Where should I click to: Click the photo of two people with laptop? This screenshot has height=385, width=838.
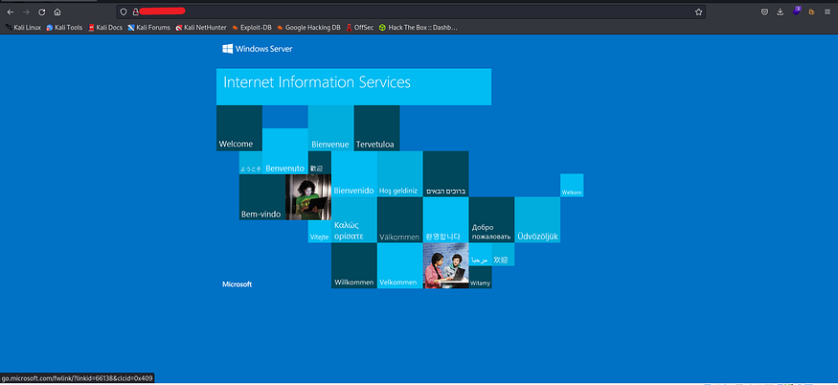445,266
